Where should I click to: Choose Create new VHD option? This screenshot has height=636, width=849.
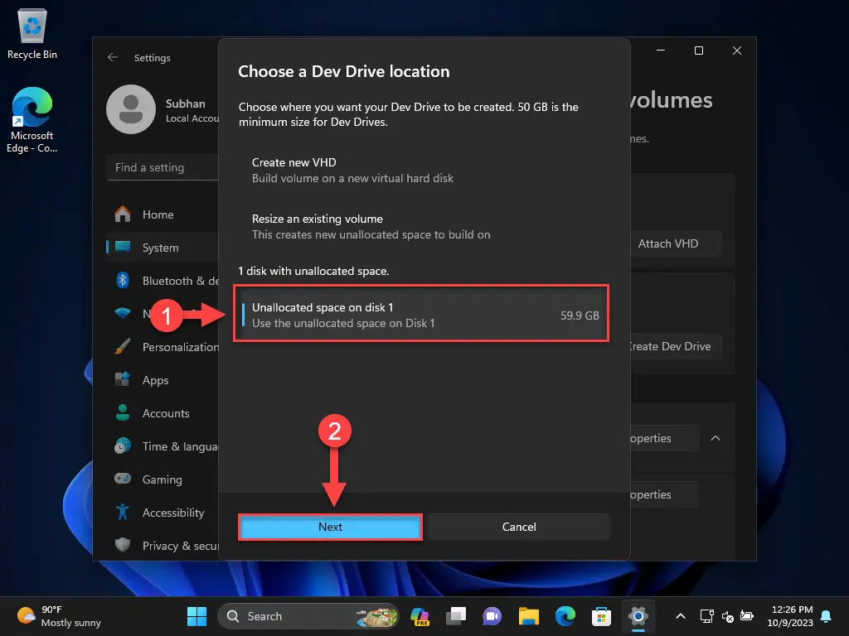[421, 171]
